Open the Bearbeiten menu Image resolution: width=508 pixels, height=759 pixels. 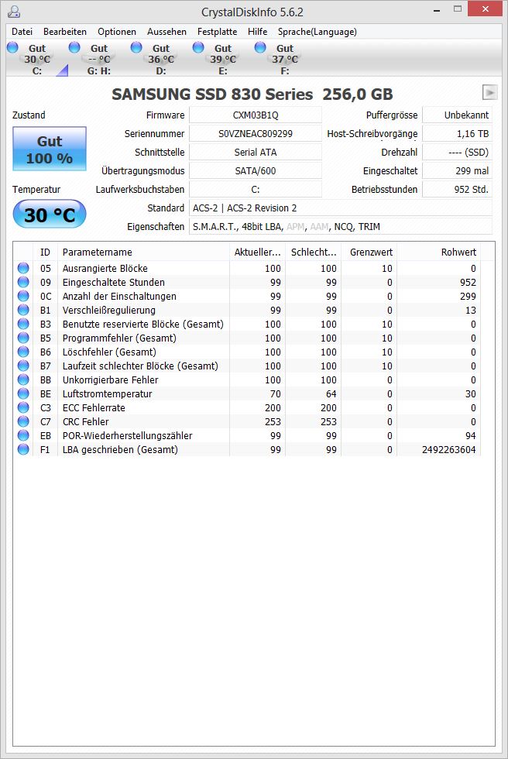pyautogui.click(x=65, y=32)
